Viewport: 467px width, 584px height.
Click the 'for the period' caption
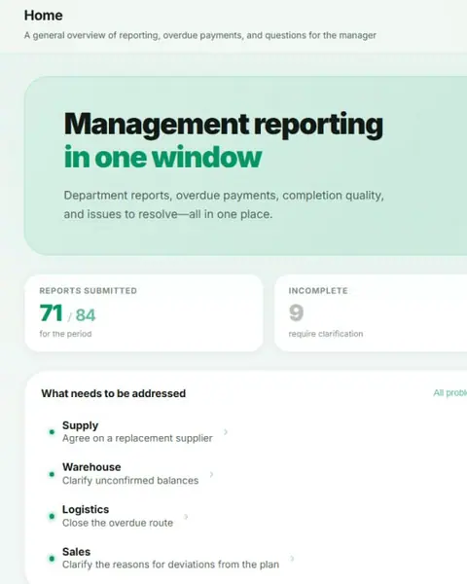(x=65, y=334)
